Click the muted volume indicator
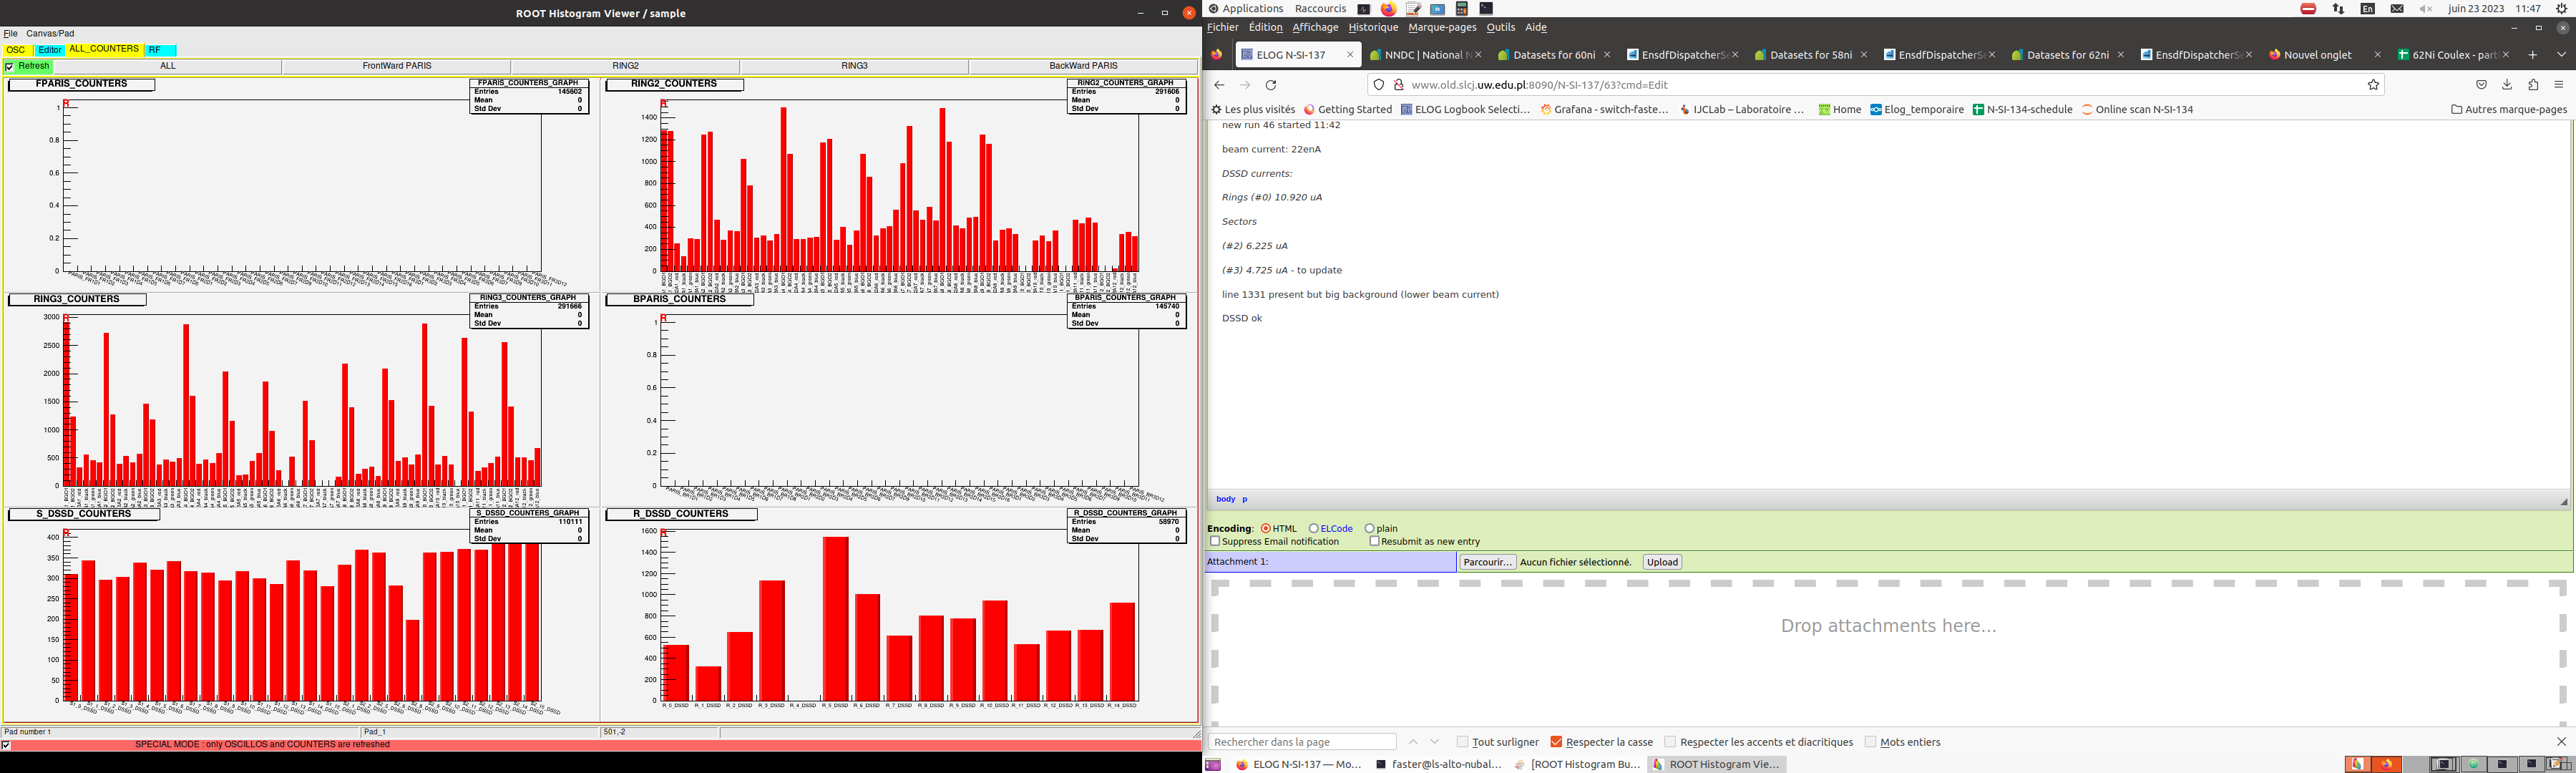 coord(2426,9)
